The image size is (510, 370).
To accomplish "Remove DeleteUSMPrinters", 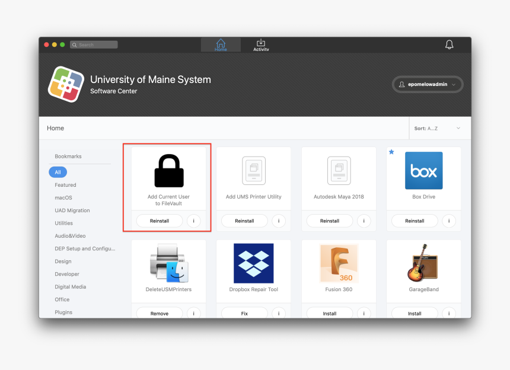I will 160,312.
